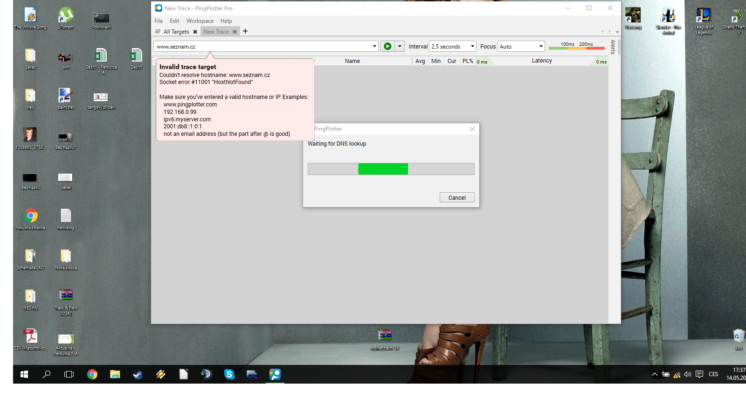
Task: Open Skype from the taskbar
Action: click(229, 374)
